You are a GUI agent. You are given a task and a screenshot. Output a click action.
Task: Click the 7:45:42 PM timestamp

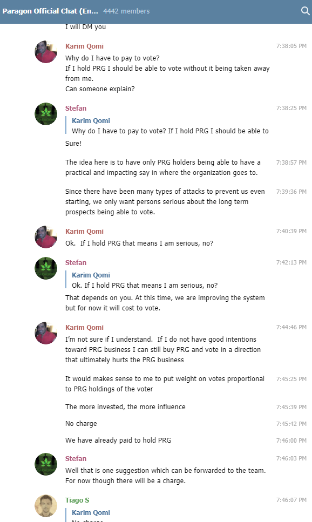291,424
